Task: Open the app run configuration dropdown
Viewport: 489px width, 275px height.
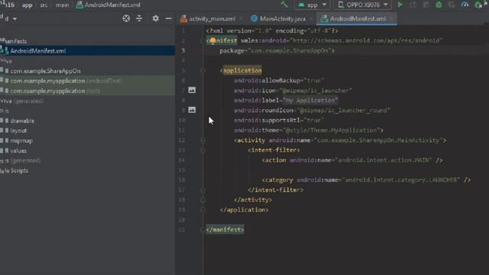Action: pyautogui.click(x=313, y=5)
